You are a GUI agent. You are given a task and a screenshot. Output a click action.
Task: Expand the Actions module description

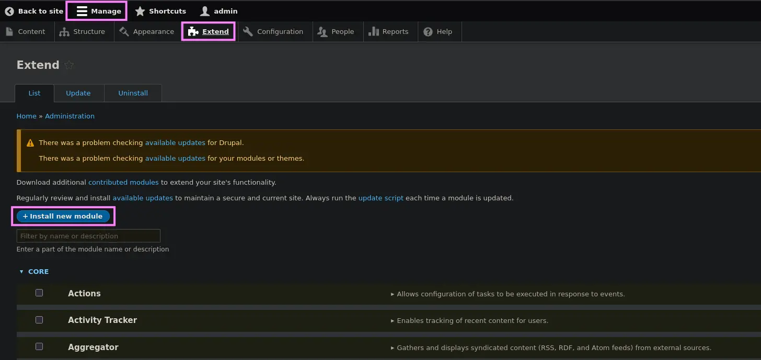(x=507, y=294)
